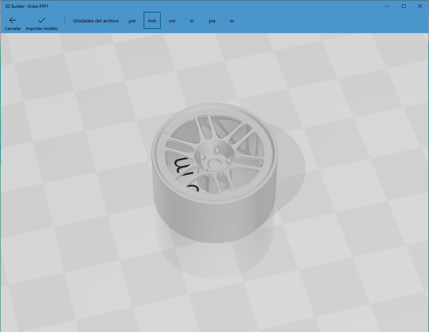Select µm as the file unit
Image resolution: width=429 pixels, height=332 pixels.
(x=132, y=21)
